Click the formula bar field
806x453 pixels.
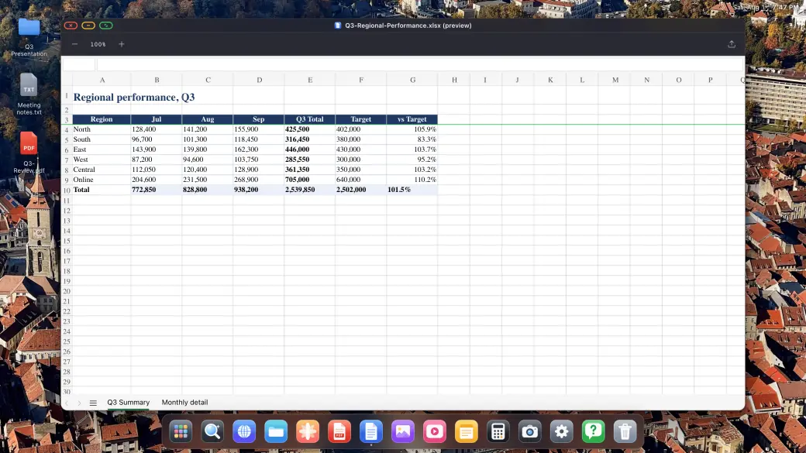[420, 64]
